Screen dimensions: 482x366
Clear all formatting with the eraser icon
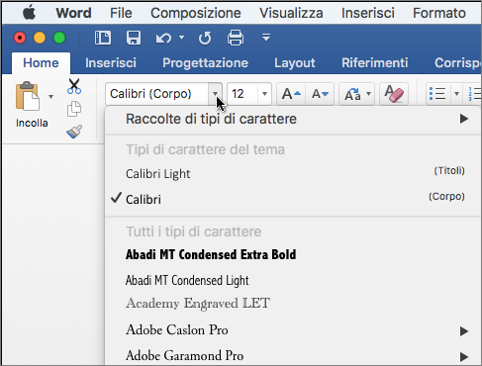click(x=394, y=94)
